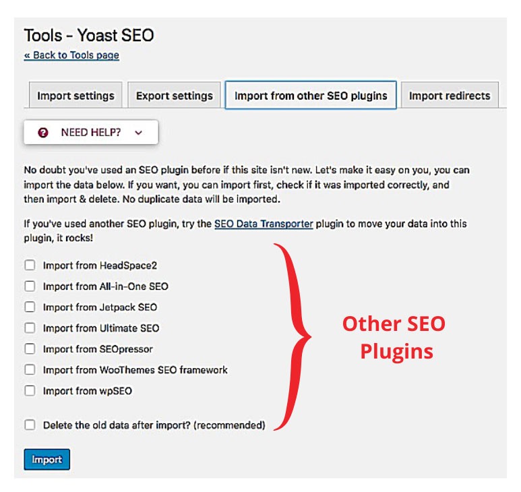Expand the Need Help chevron arrow
521x492 pixels.
(139, 133)
